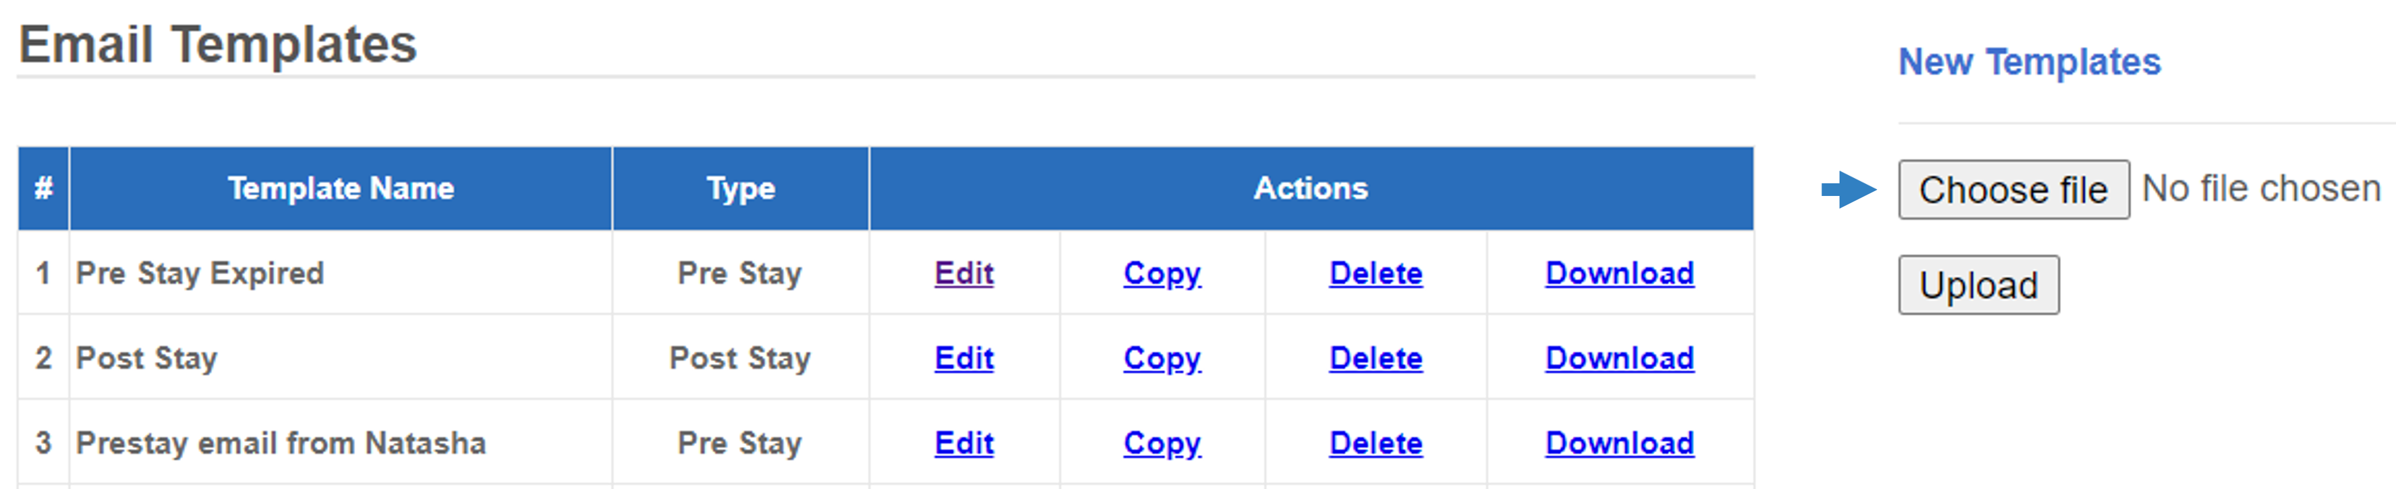Delete Prestay email from Natasha template
Screen dimensions: 2396x489
coord(1376,443)
